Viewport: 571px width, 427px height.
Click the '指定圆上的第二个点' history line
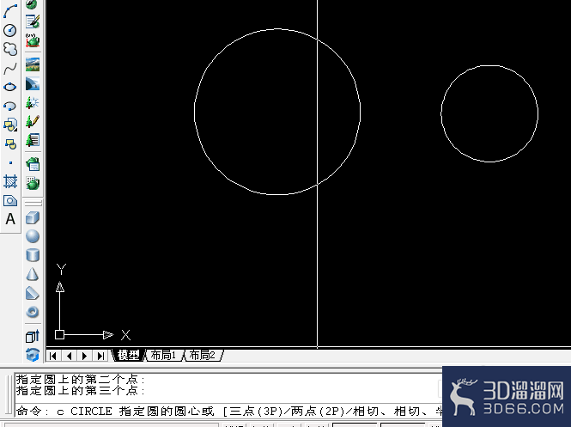coord(81,379)
